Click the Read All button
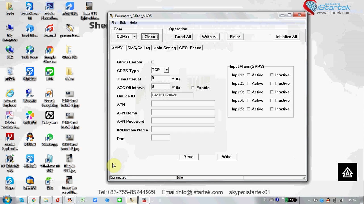364x204 pixels. coord(183,37)
